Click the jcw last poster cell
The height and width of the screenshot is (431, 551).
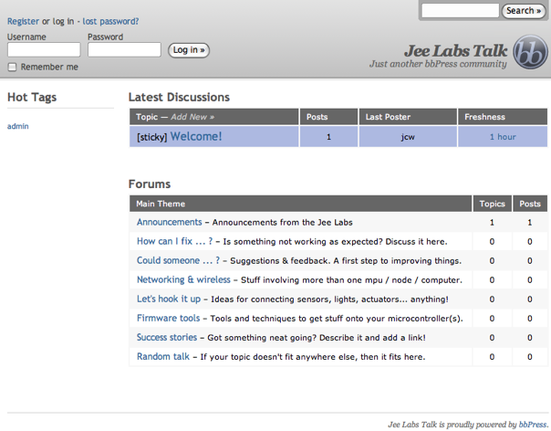coord(408,137)
